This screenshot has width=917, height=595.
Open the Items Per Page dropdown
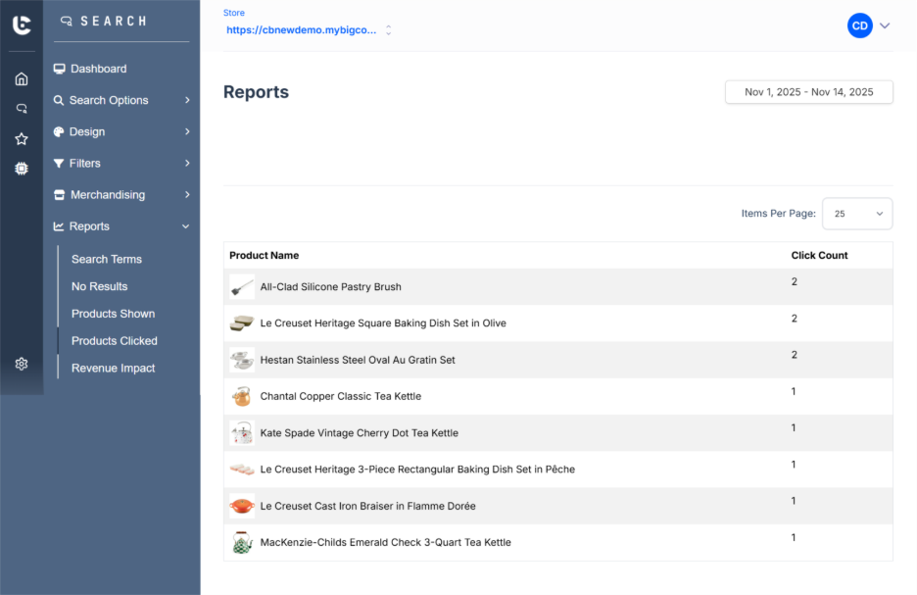click(856, 214)
